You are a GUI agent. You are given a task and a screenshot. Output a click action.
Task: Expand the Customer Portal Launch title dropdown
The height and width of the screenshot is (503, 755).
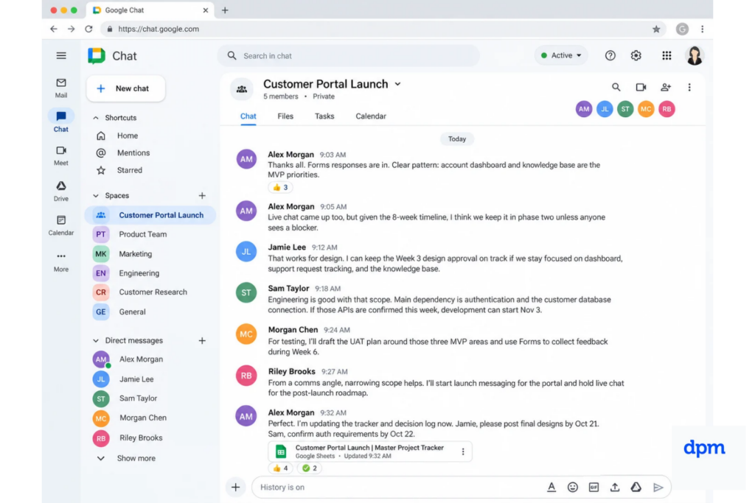(397, 84)
